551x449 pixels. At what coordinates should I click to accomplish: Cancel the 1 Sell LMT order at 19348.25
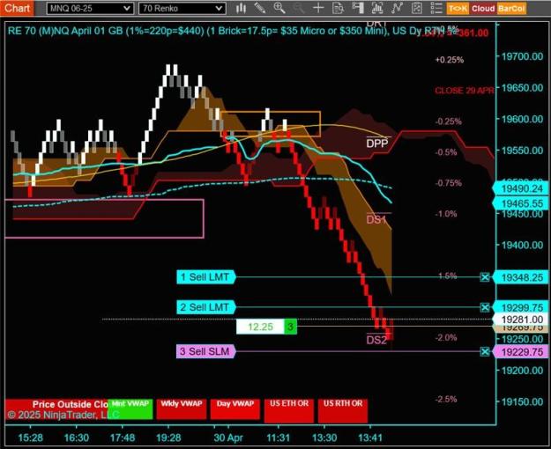point(485,277)
